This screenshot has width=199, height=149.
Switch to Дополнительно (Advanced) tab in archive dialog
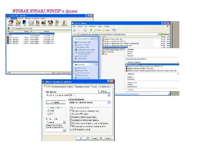58,87
